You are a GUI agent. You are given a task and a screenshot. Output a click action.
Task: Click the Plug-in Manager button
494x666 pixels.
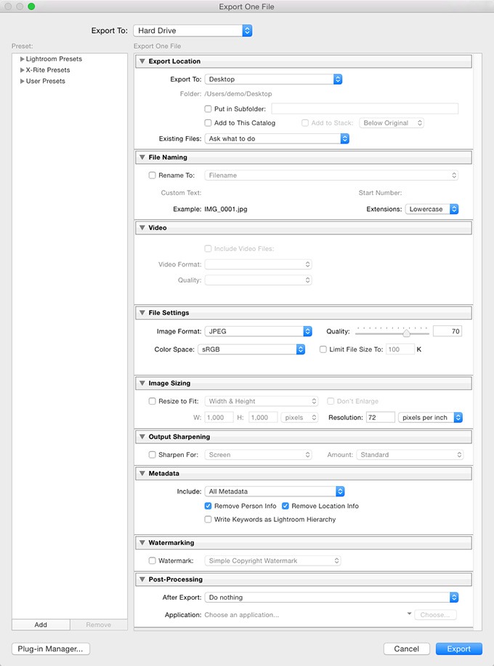point(50,649)
